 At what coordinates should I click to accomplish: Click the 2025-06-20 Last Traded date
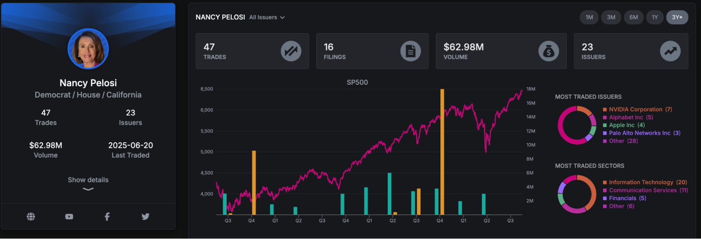tap(130, 145)
